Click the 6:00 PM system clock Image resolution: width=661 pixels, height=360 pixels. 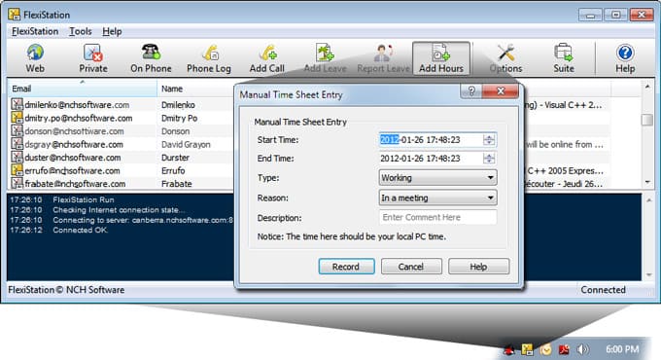click(x=622, y=349)
